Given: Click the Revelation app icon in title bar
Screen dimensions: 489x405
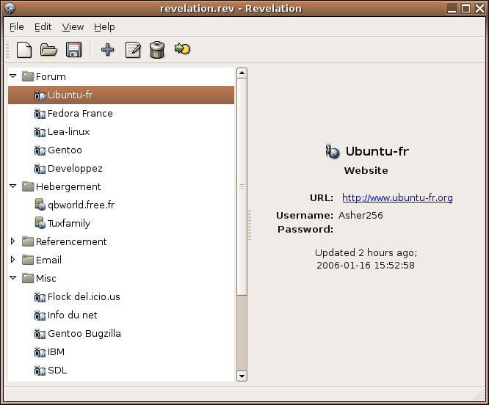Looking at the screenshot, I should [10, 8].
